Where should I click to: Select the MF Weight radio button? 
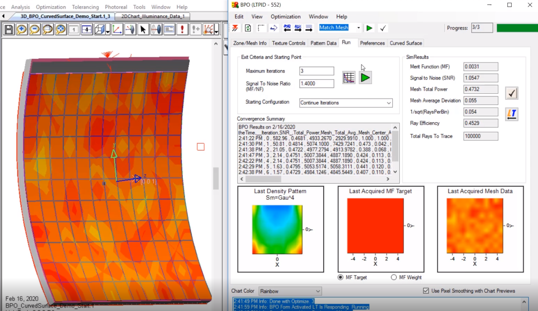point(394,277)
